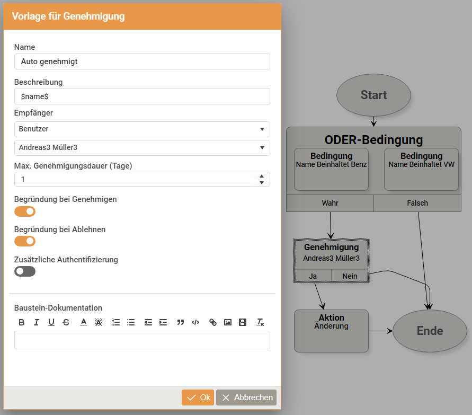The image size is (472, 415).
Task: Toggle bold formatting in Baustein-Dokumentation
Action: (x=22, y=322)
